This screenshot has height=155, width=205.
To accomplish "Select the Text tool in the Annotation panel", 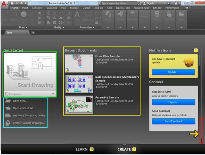I will tap(77, 16).
